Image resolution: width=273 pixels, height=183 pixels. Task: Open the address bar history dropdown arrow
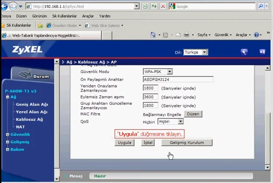click(137, 7)
